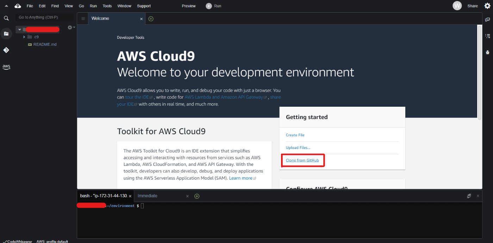Open the Find menu
Image resolution: width=493 pixels, height=243 pixels.
55,6
